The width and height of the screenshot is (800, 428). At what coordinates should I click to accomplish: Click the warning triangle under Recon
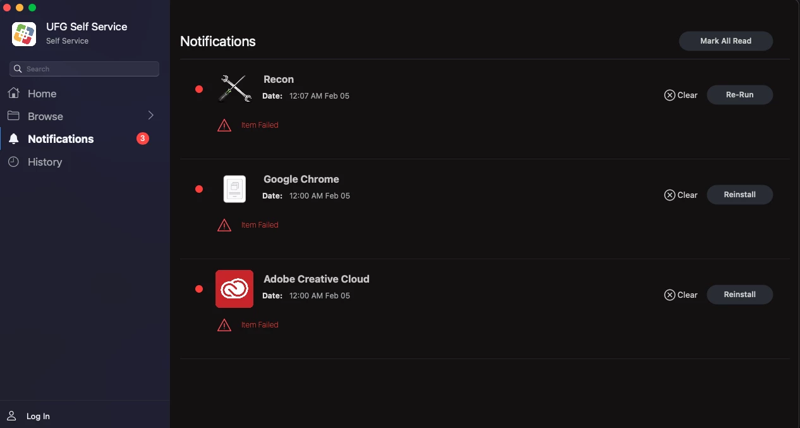coord(224,125)
